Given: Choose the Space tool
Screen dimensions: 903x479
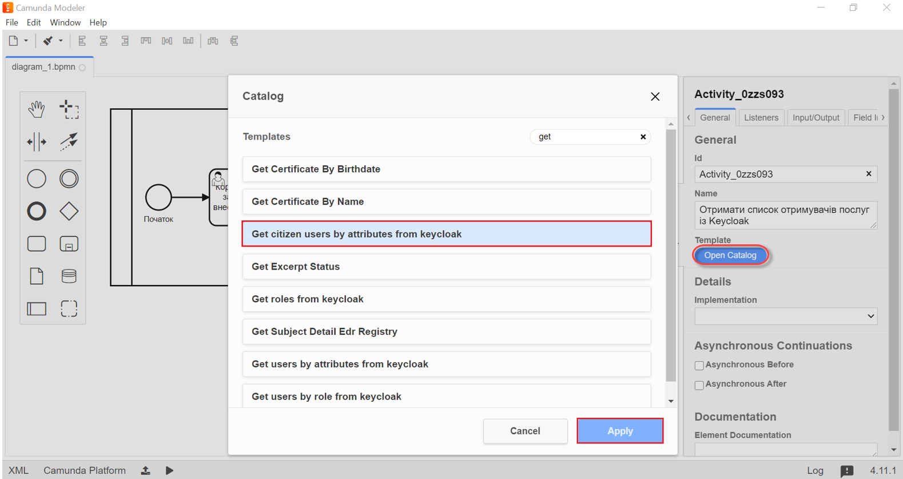Looking at the screenshot, I should [x=37, y=141].
